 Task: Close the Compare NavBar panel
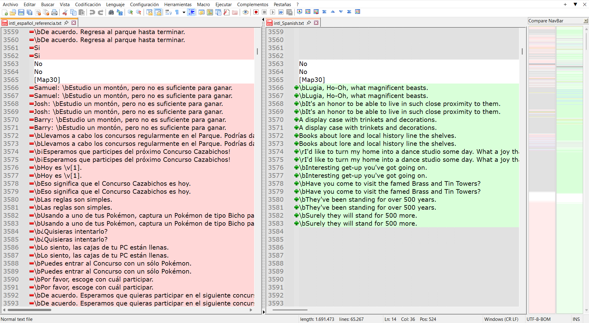click(x=586, y=21)
